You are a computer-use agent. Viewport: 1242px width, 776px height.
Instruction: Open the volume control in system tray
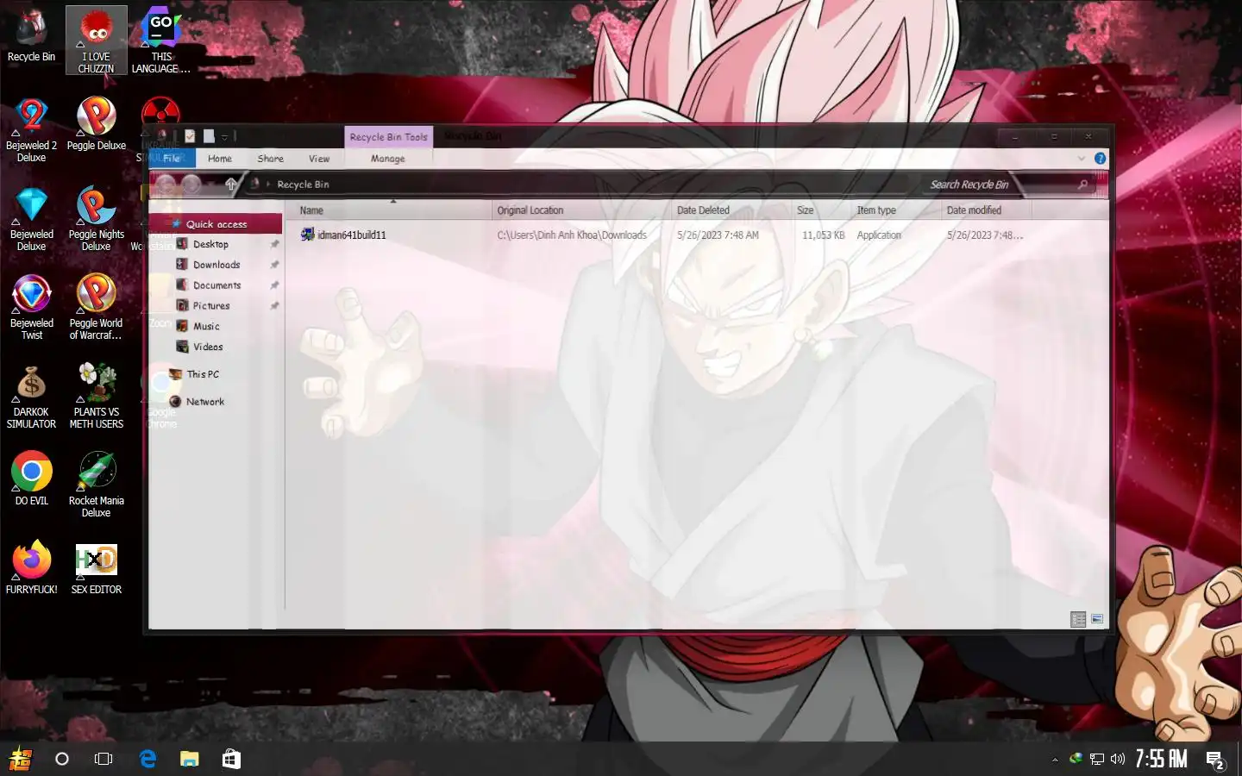tap(1118, 759)
